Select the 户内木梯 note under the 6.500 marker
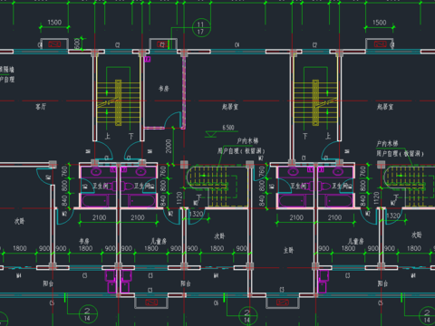The width and height of the screenshot is (435, 326). click(x=247, y=141)
